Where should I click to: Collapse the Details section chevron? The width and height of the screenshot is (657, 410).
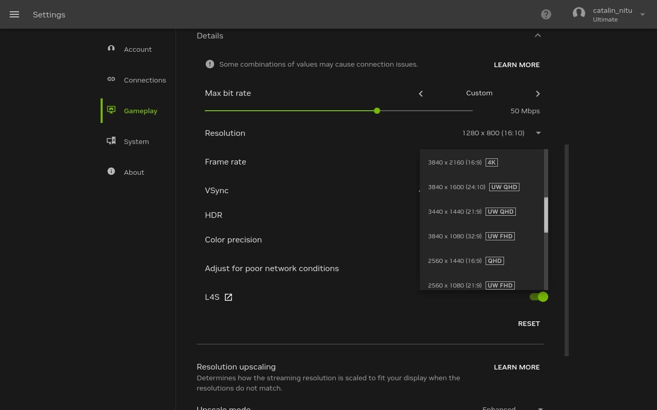point(537,36)
